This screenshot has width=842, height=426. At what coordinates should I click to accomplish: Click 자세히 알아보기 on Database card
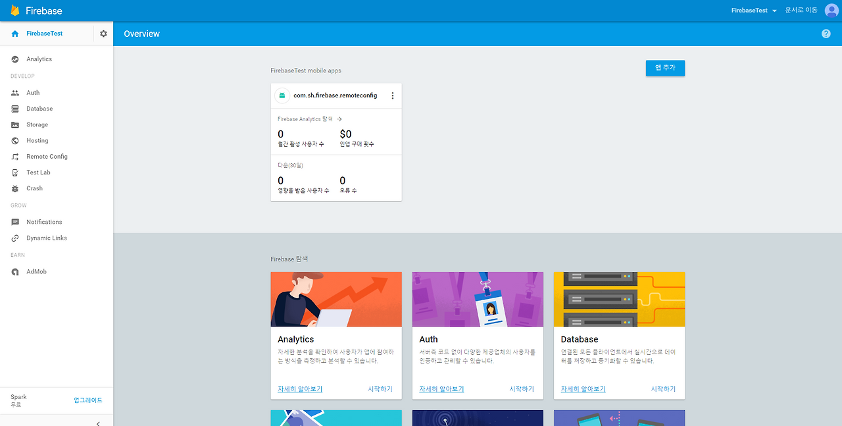click(583, 389)
